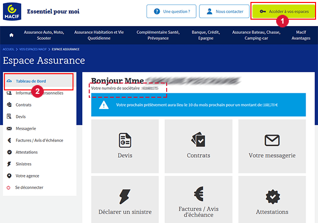Open Déclarer un sinistre tile label

[x=125, y=212]
